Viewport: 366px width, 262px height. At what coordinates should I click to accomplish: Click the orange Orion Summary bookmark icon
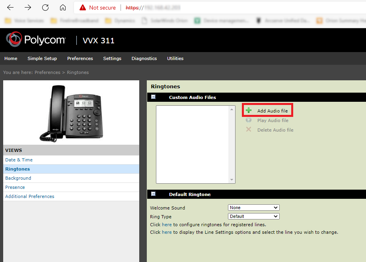coord(319,21)
